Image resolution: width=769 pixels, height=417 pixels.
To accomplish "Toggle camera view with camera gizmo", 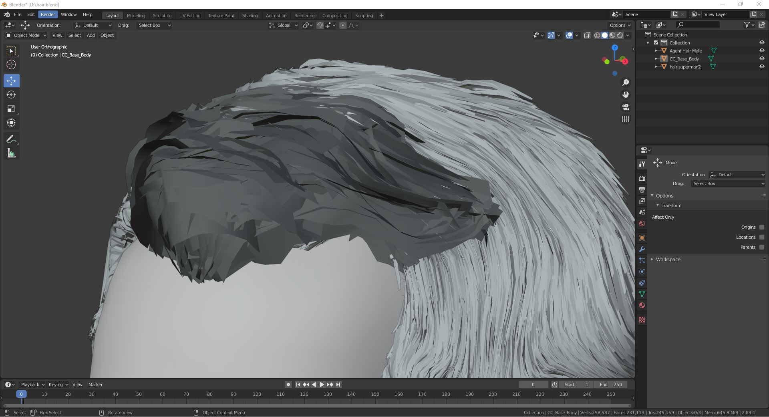I will [x=625, y=107].
